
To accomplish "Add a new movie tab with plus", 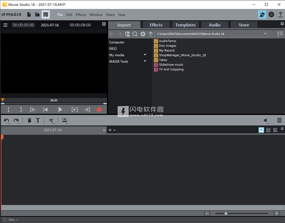I will tap(110, 130).
